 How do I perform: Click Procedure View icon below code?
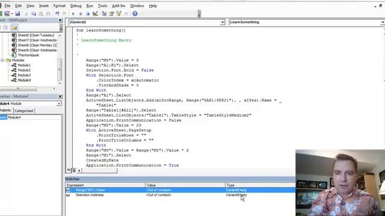pos(69,170)
